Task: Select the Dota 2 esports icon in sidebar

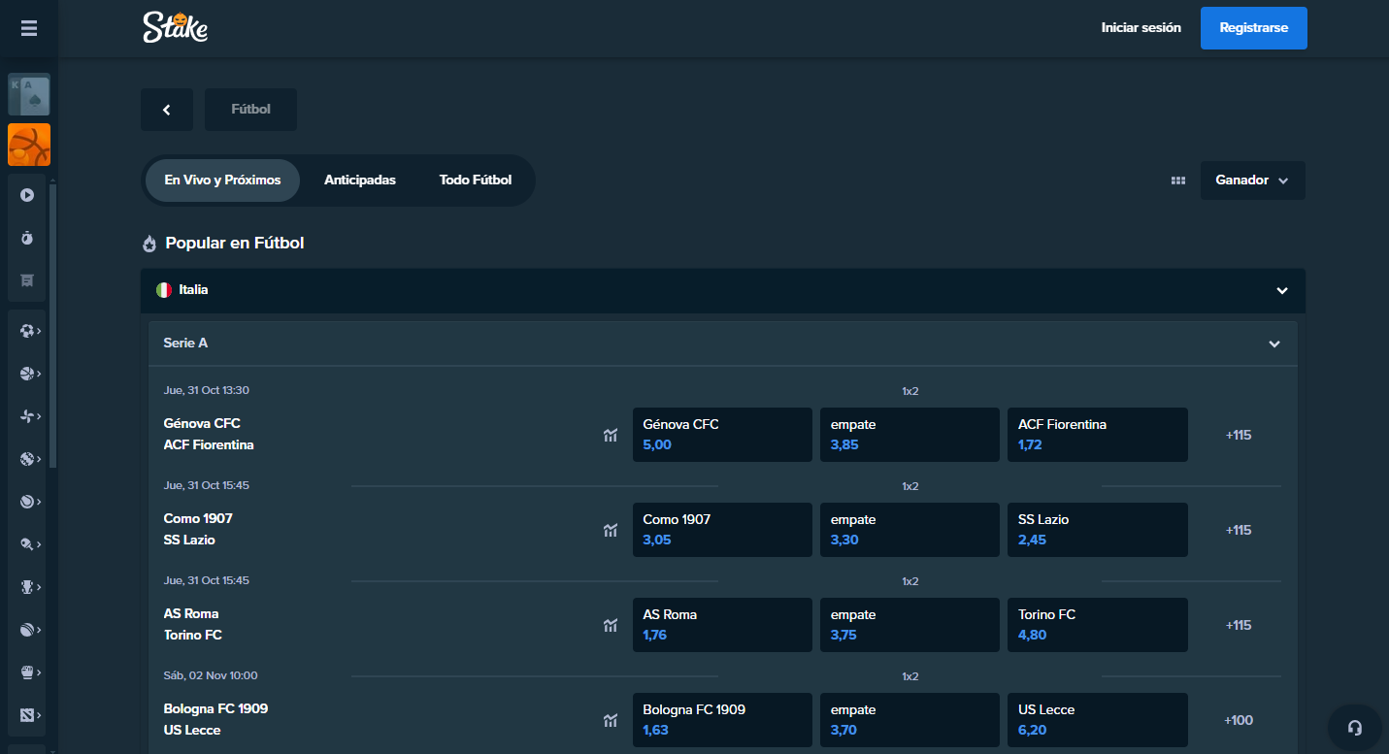Action: tap(27, 715)
